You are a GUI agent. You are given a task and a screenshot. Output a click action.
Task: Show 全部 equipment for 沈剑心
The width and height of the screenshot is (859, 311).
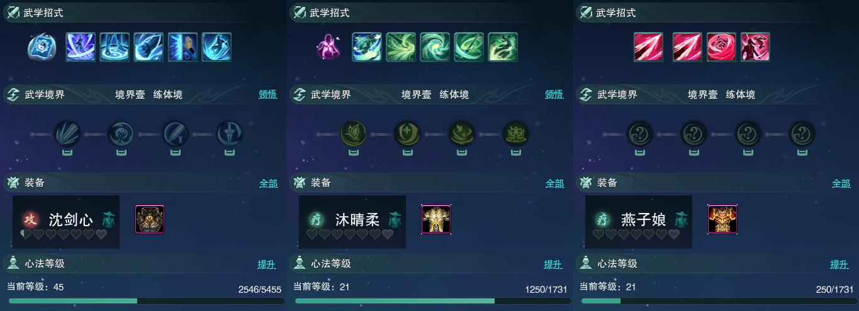269,183
